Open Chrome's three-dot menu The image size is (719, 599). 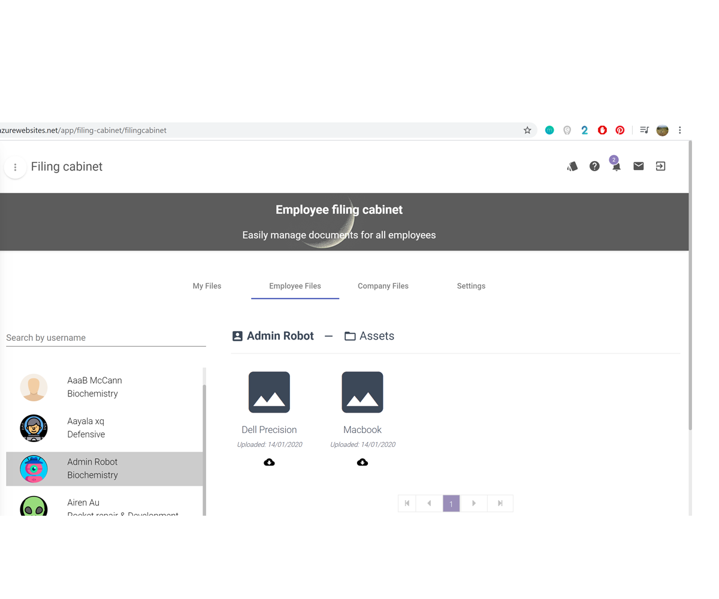680,130
